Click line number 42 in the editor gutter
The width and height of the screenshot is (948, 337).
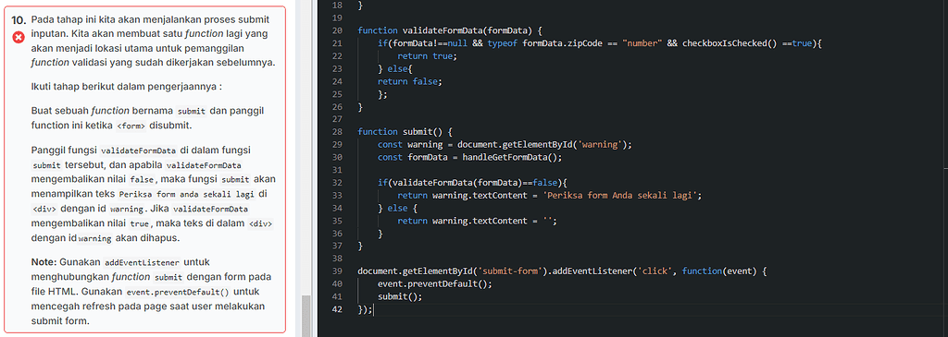tap(337, 309)
